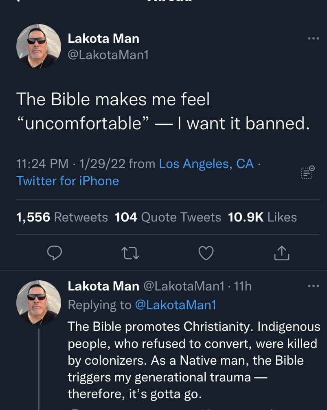Retweet the main tweet
327x410 pixels.
(x=131, y=254)
